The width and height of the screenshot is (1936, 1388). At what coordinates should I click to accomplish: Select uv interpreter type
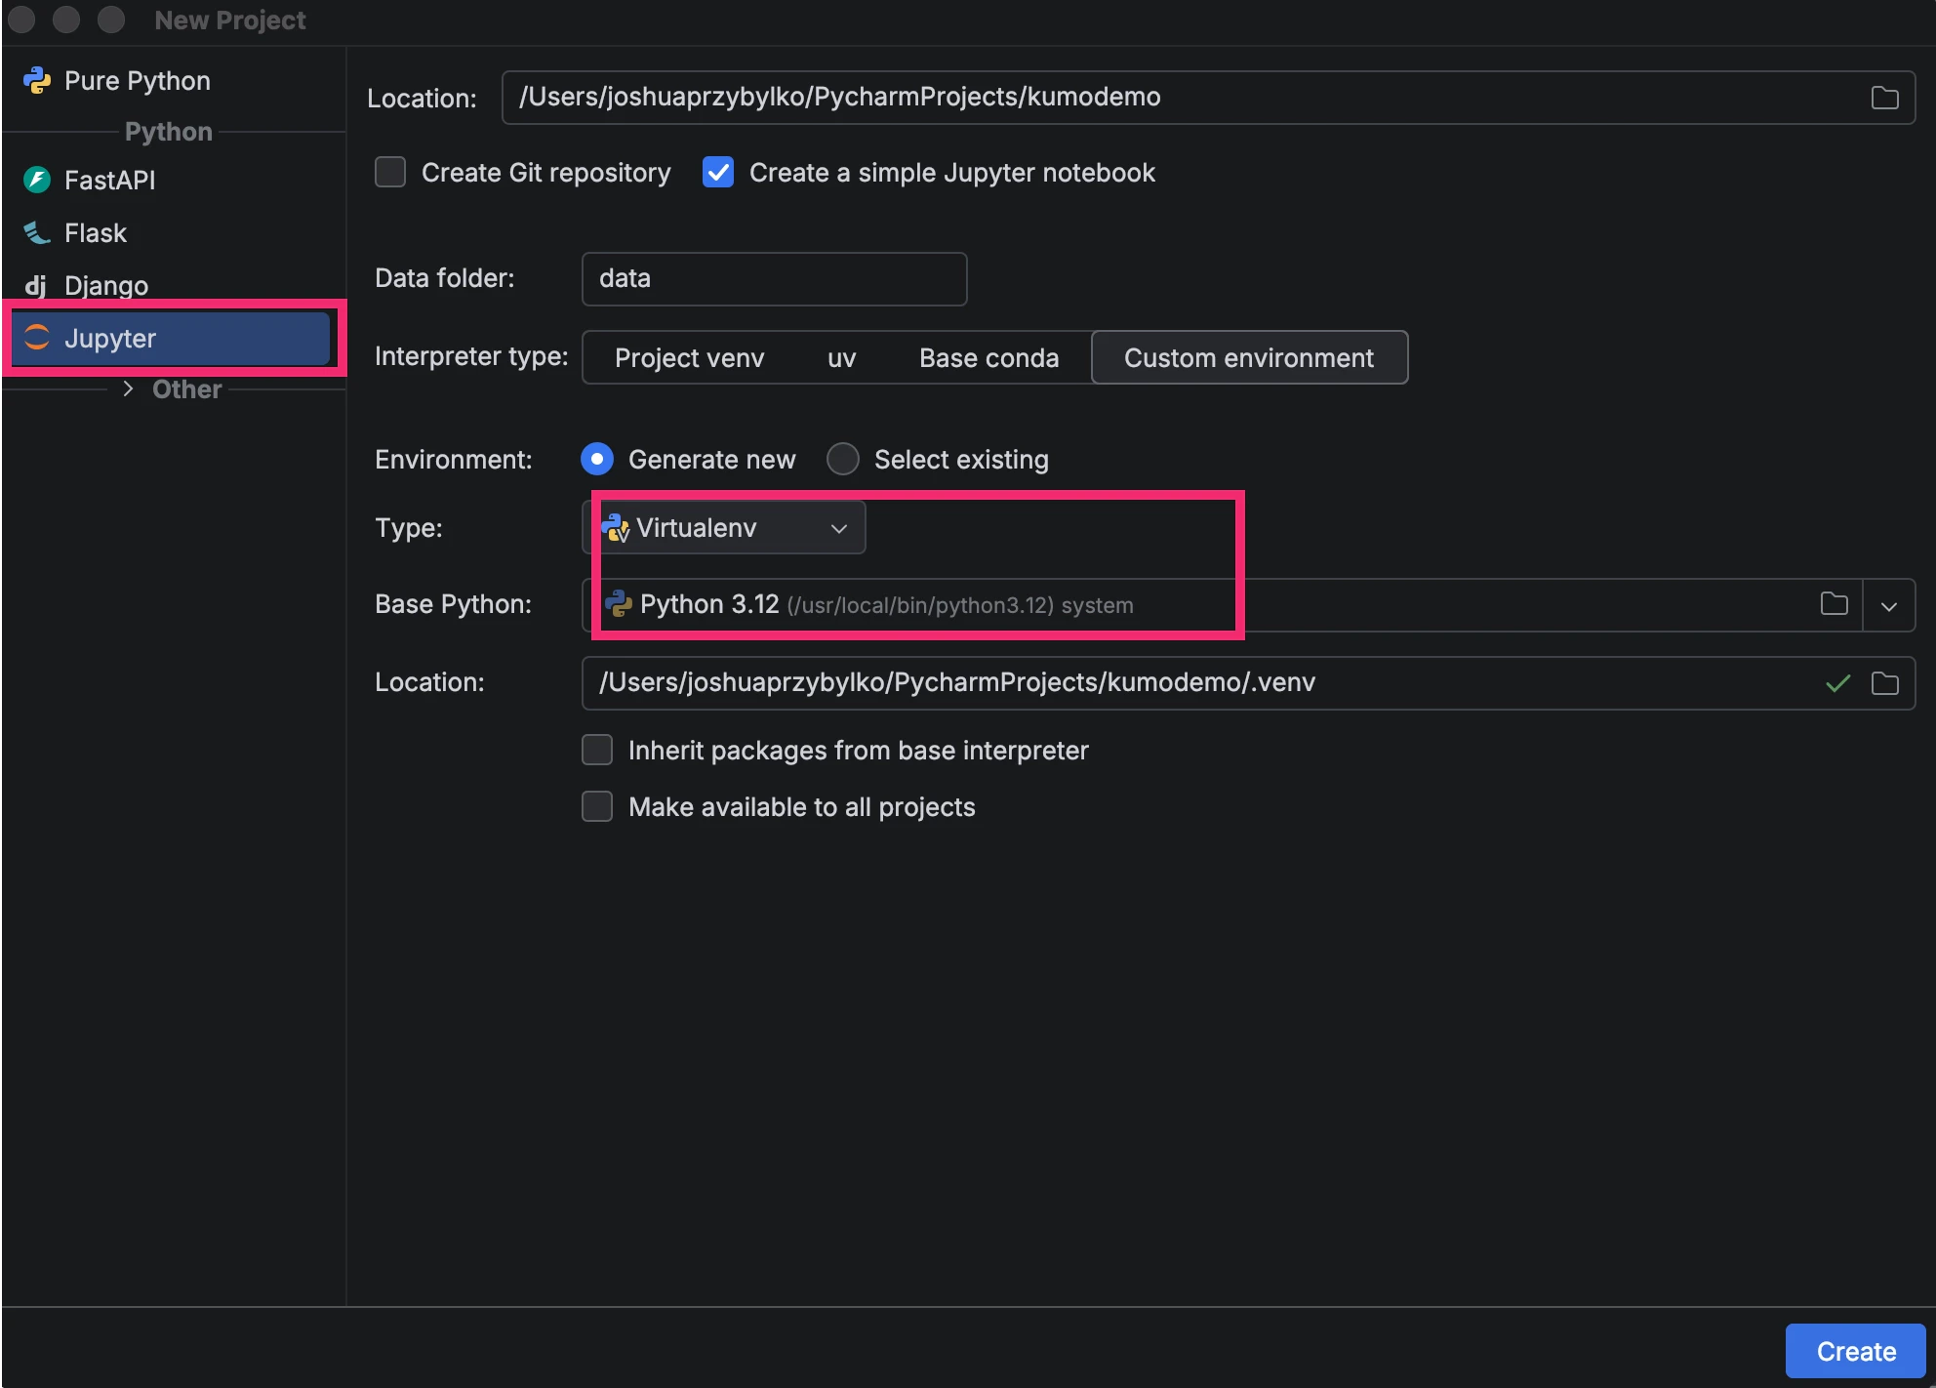(x=841, y=358)
